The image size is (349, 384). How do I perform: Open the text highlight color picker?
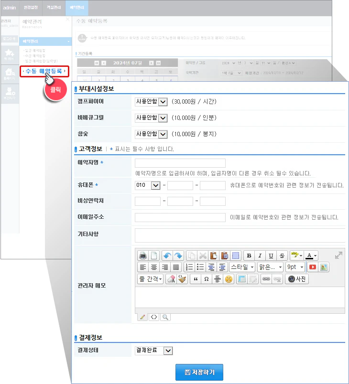(296, 256)
